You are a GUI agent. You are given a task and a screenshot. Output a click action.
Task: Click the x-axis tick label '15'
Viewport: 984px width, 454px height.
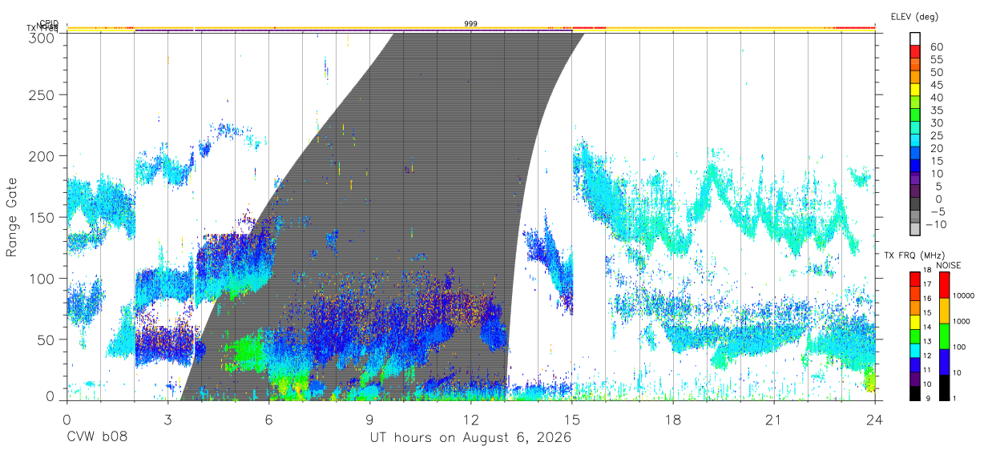[571, 420]
